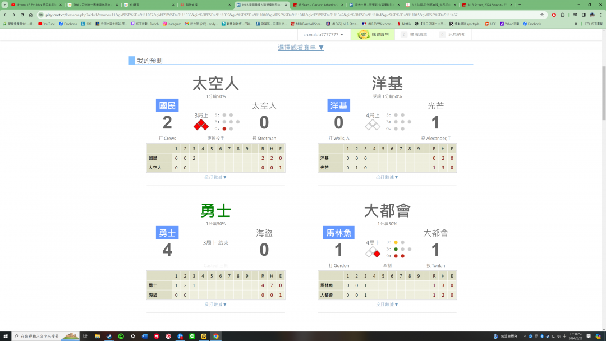Image resolution: width=606 pixels, height=341 pixels.
Task: Open the Instagram bookmark
Action: pyautogui.click(x=172, y=24)
